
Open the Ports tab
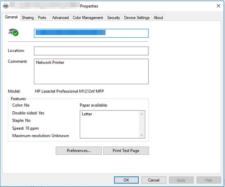tap(42, 18)
